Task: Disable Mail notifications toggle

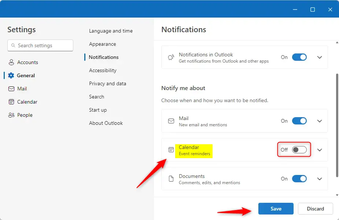Action: pos(299,121)
